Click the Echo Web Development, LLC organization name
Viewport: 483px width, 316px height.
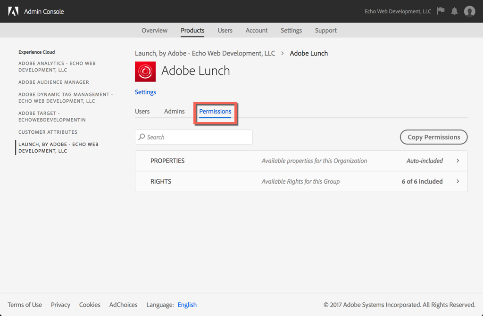[398, 11]
